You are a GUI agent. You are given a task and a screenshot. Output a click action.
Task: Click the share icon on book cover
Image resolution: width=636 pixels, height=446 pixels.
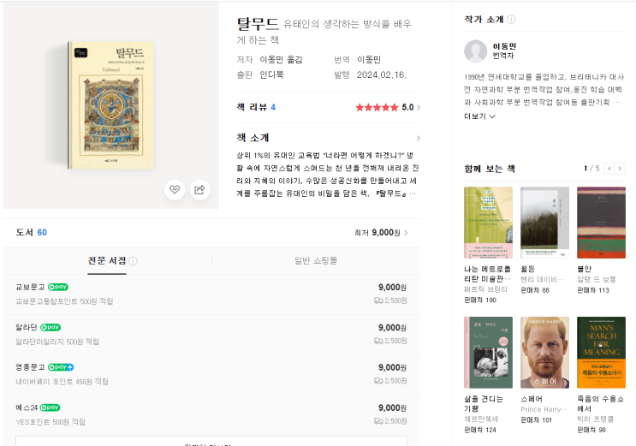(200, 189)
